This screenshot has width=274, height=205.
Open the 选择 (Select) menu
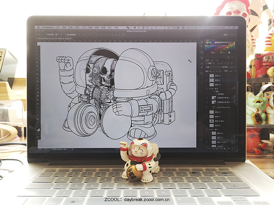tap(90, 28)
